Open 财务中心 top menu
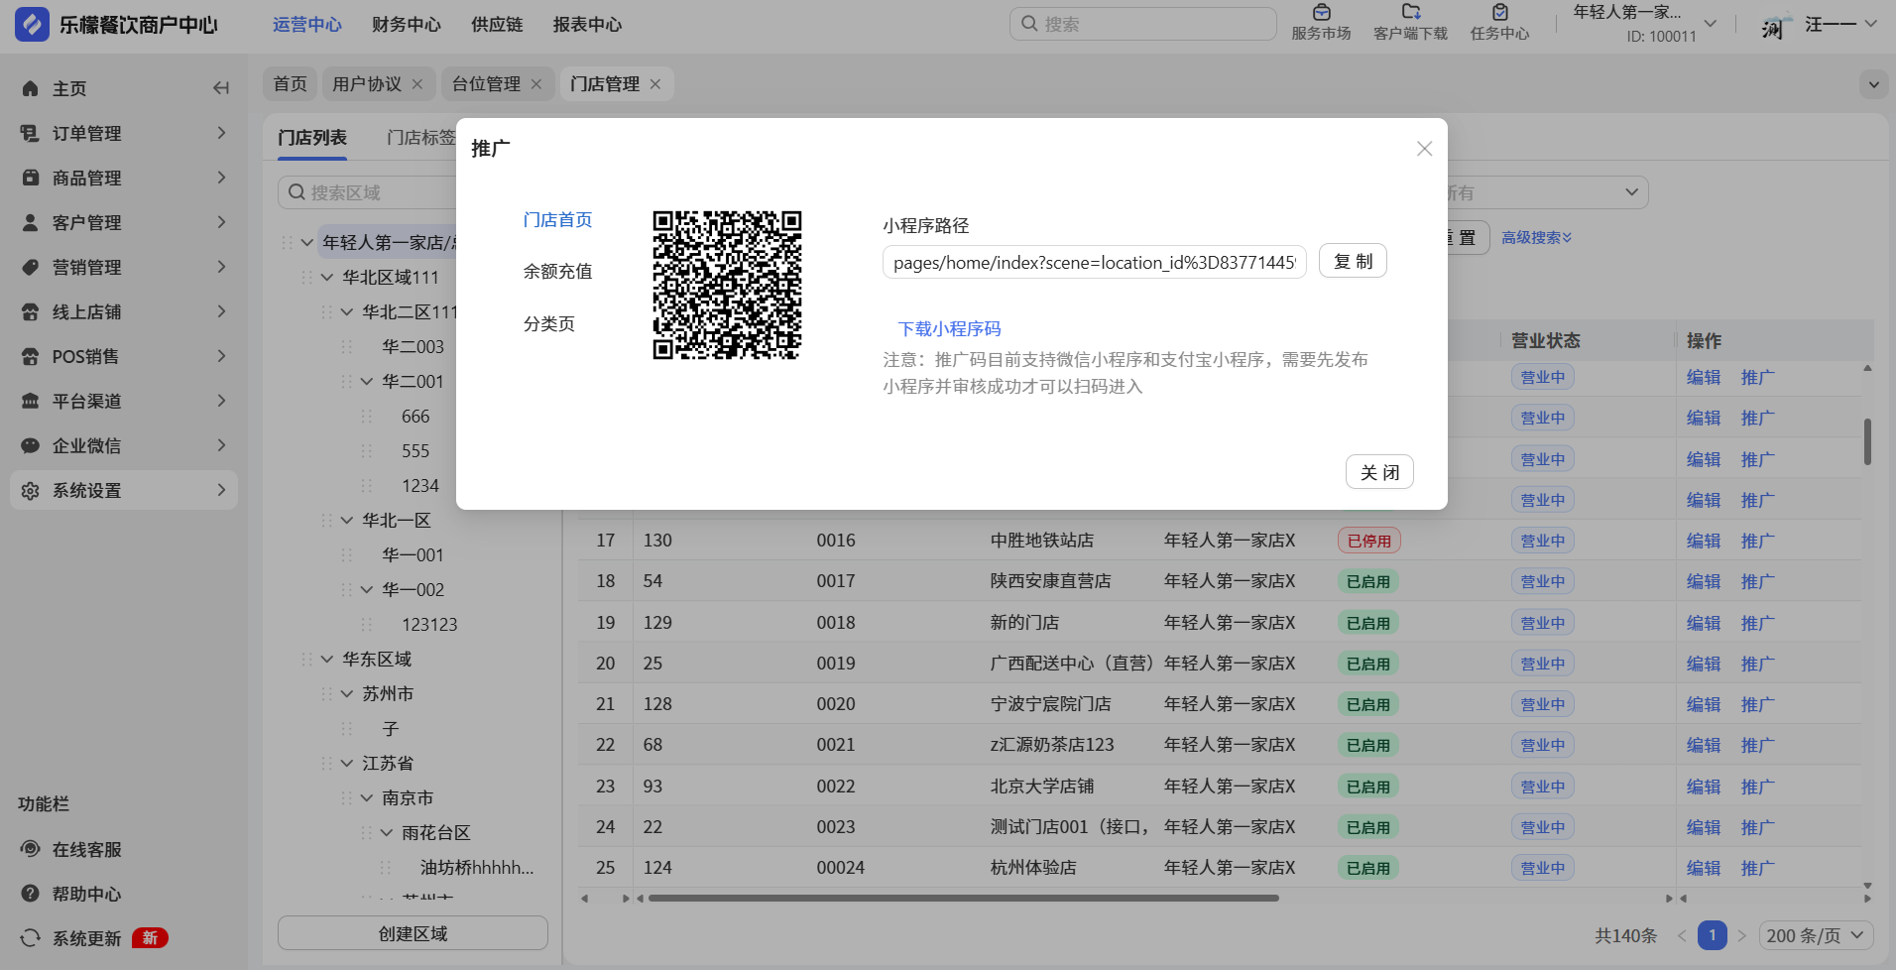 tap(407, 25)
